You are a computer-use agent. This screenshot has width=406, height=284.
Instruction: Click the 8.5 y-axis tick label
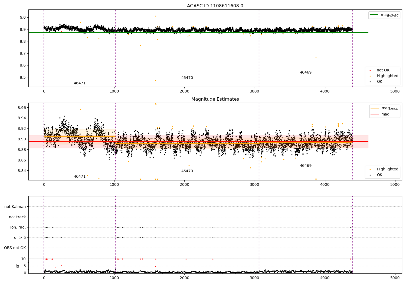[x=23, y=77]
